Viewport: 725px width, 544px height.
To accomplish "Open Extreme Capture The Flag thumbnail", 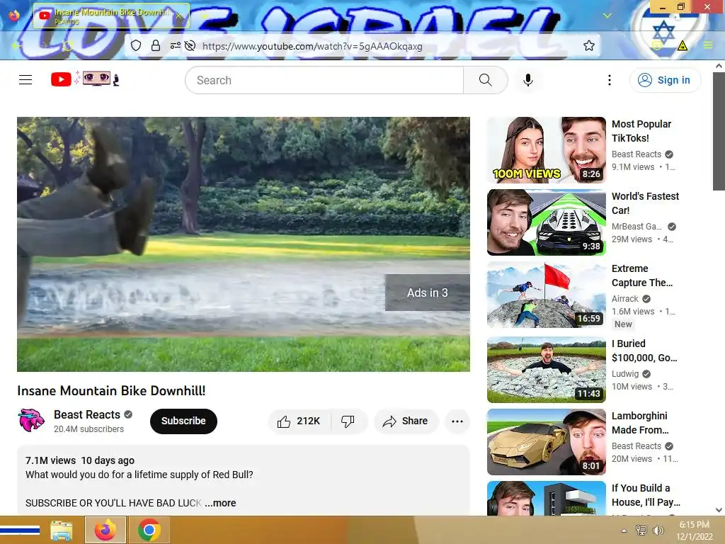I will (546, 294).
